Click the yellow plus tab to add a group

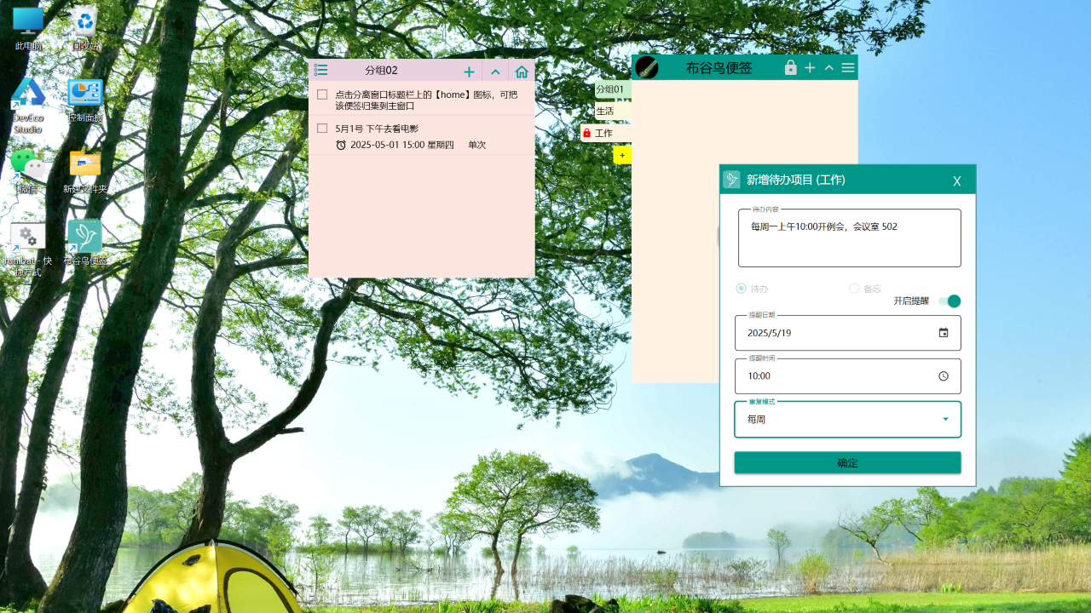pyautogui.click(x=622, y=155)
